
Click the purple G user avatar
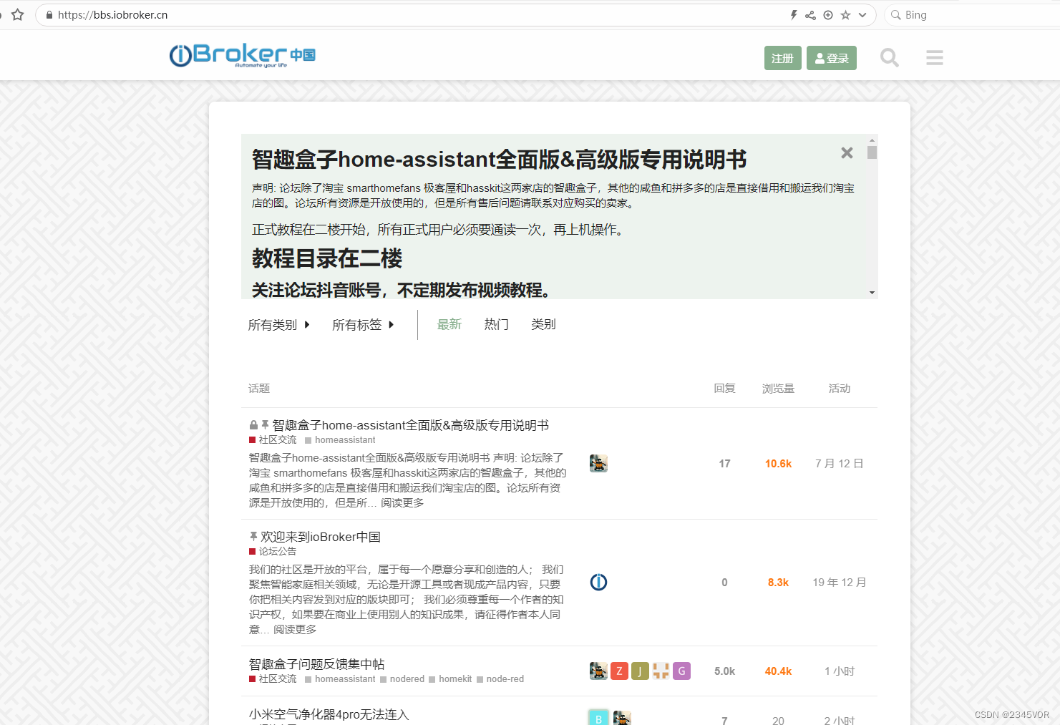pos(681,671)
